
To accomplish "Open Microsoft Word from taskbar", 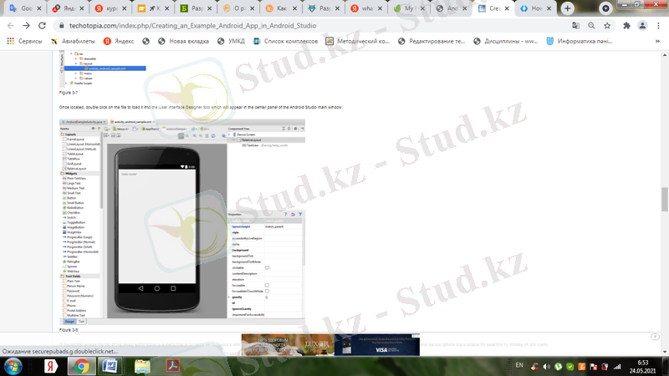I will [110, 367].
